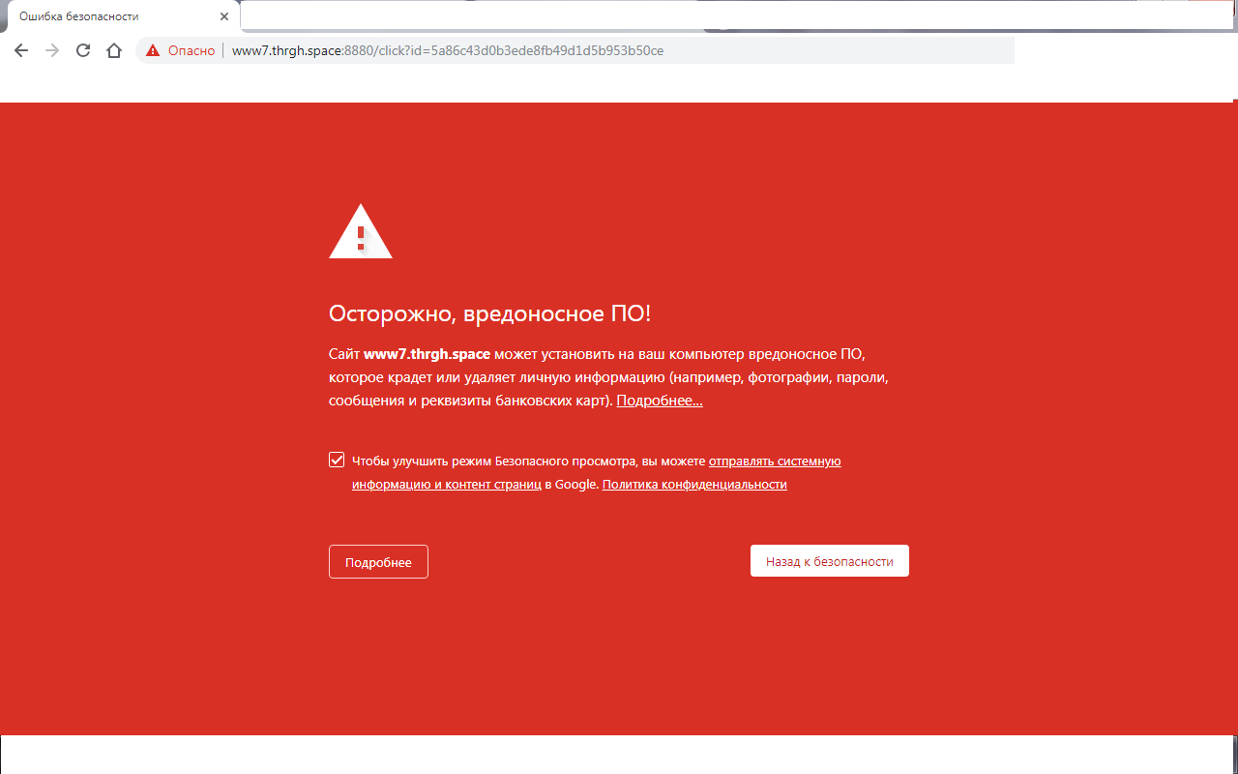This screenshot has width=1238, height=774.
Task: Click the large white warning triangle
Action: [361, 233]
